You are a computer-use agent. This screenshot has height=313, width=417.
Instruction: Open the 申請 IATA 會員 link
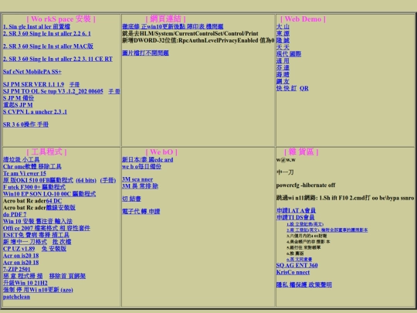pos(296,210)
